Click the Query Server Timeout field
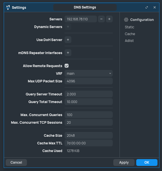This screenshot has height=171, width=162. pyautogui.click(x=89, y=94)
